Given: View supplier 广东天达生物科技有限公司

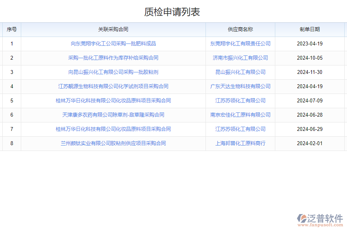Looking at the screenshot, I should tap(240, 86).
